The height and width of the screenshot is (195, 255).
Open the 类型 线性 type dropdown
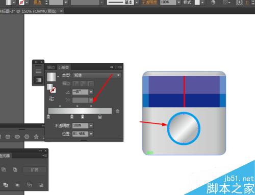point(96,75)
